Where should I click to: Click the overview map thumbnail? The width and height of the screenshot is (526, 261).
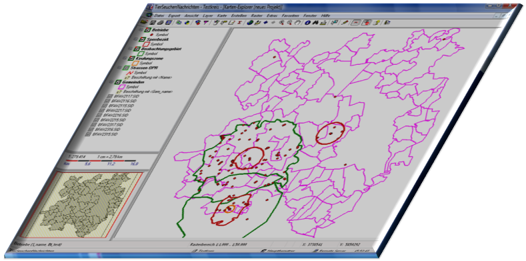(x=82, y=205)
